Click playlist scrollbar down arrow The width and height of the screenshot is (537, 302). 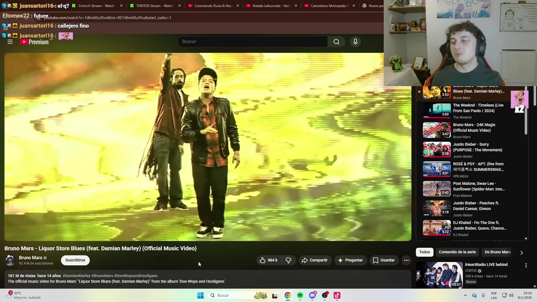tap(526, 239)
